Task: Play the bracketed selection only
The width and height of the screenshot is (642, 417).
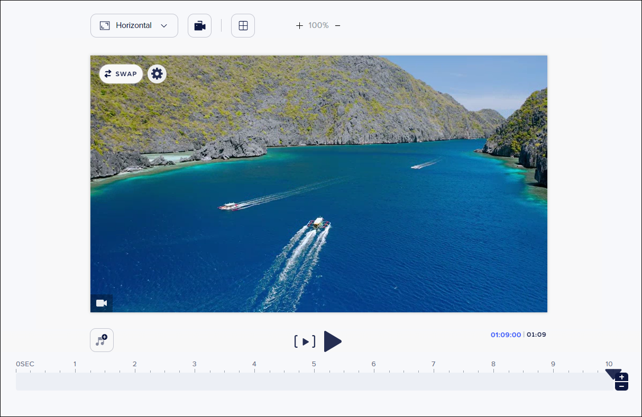Action: [305, 341]
